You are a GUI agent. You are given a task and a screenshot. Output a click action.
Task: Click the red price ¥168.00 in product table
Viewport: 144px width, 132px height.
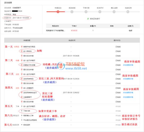[74, 31]
